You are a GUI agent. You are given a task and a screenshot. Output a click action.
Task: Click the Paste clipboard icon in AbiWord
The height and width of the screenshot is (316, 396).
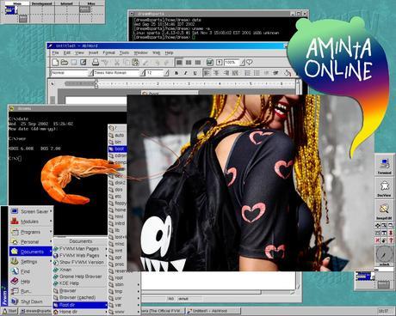(x=135, y=62)
